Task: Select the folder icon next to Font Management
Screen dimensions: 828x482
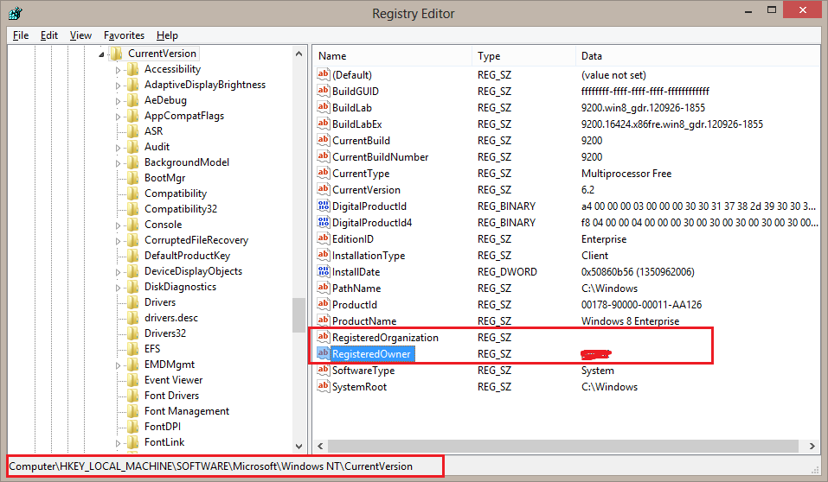Action: 132,411
